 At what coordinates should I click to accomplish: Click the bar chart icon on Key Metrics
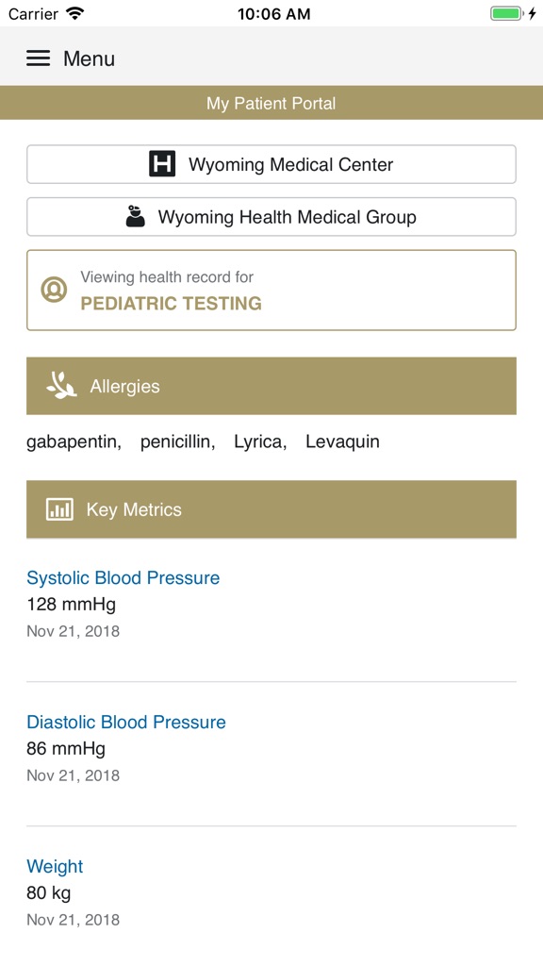(x=59, y=508)
